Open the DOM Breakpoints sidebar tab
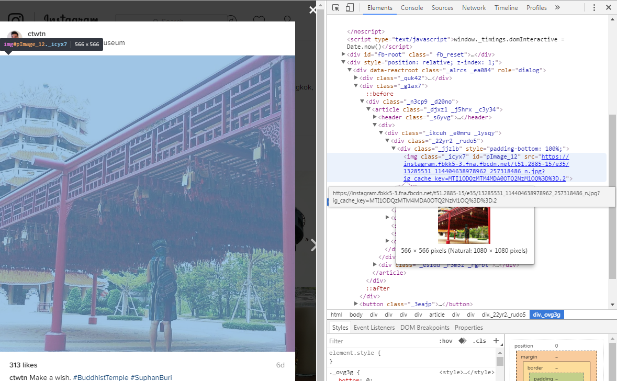The image size is (617, 381). click(x=425, y=328)
